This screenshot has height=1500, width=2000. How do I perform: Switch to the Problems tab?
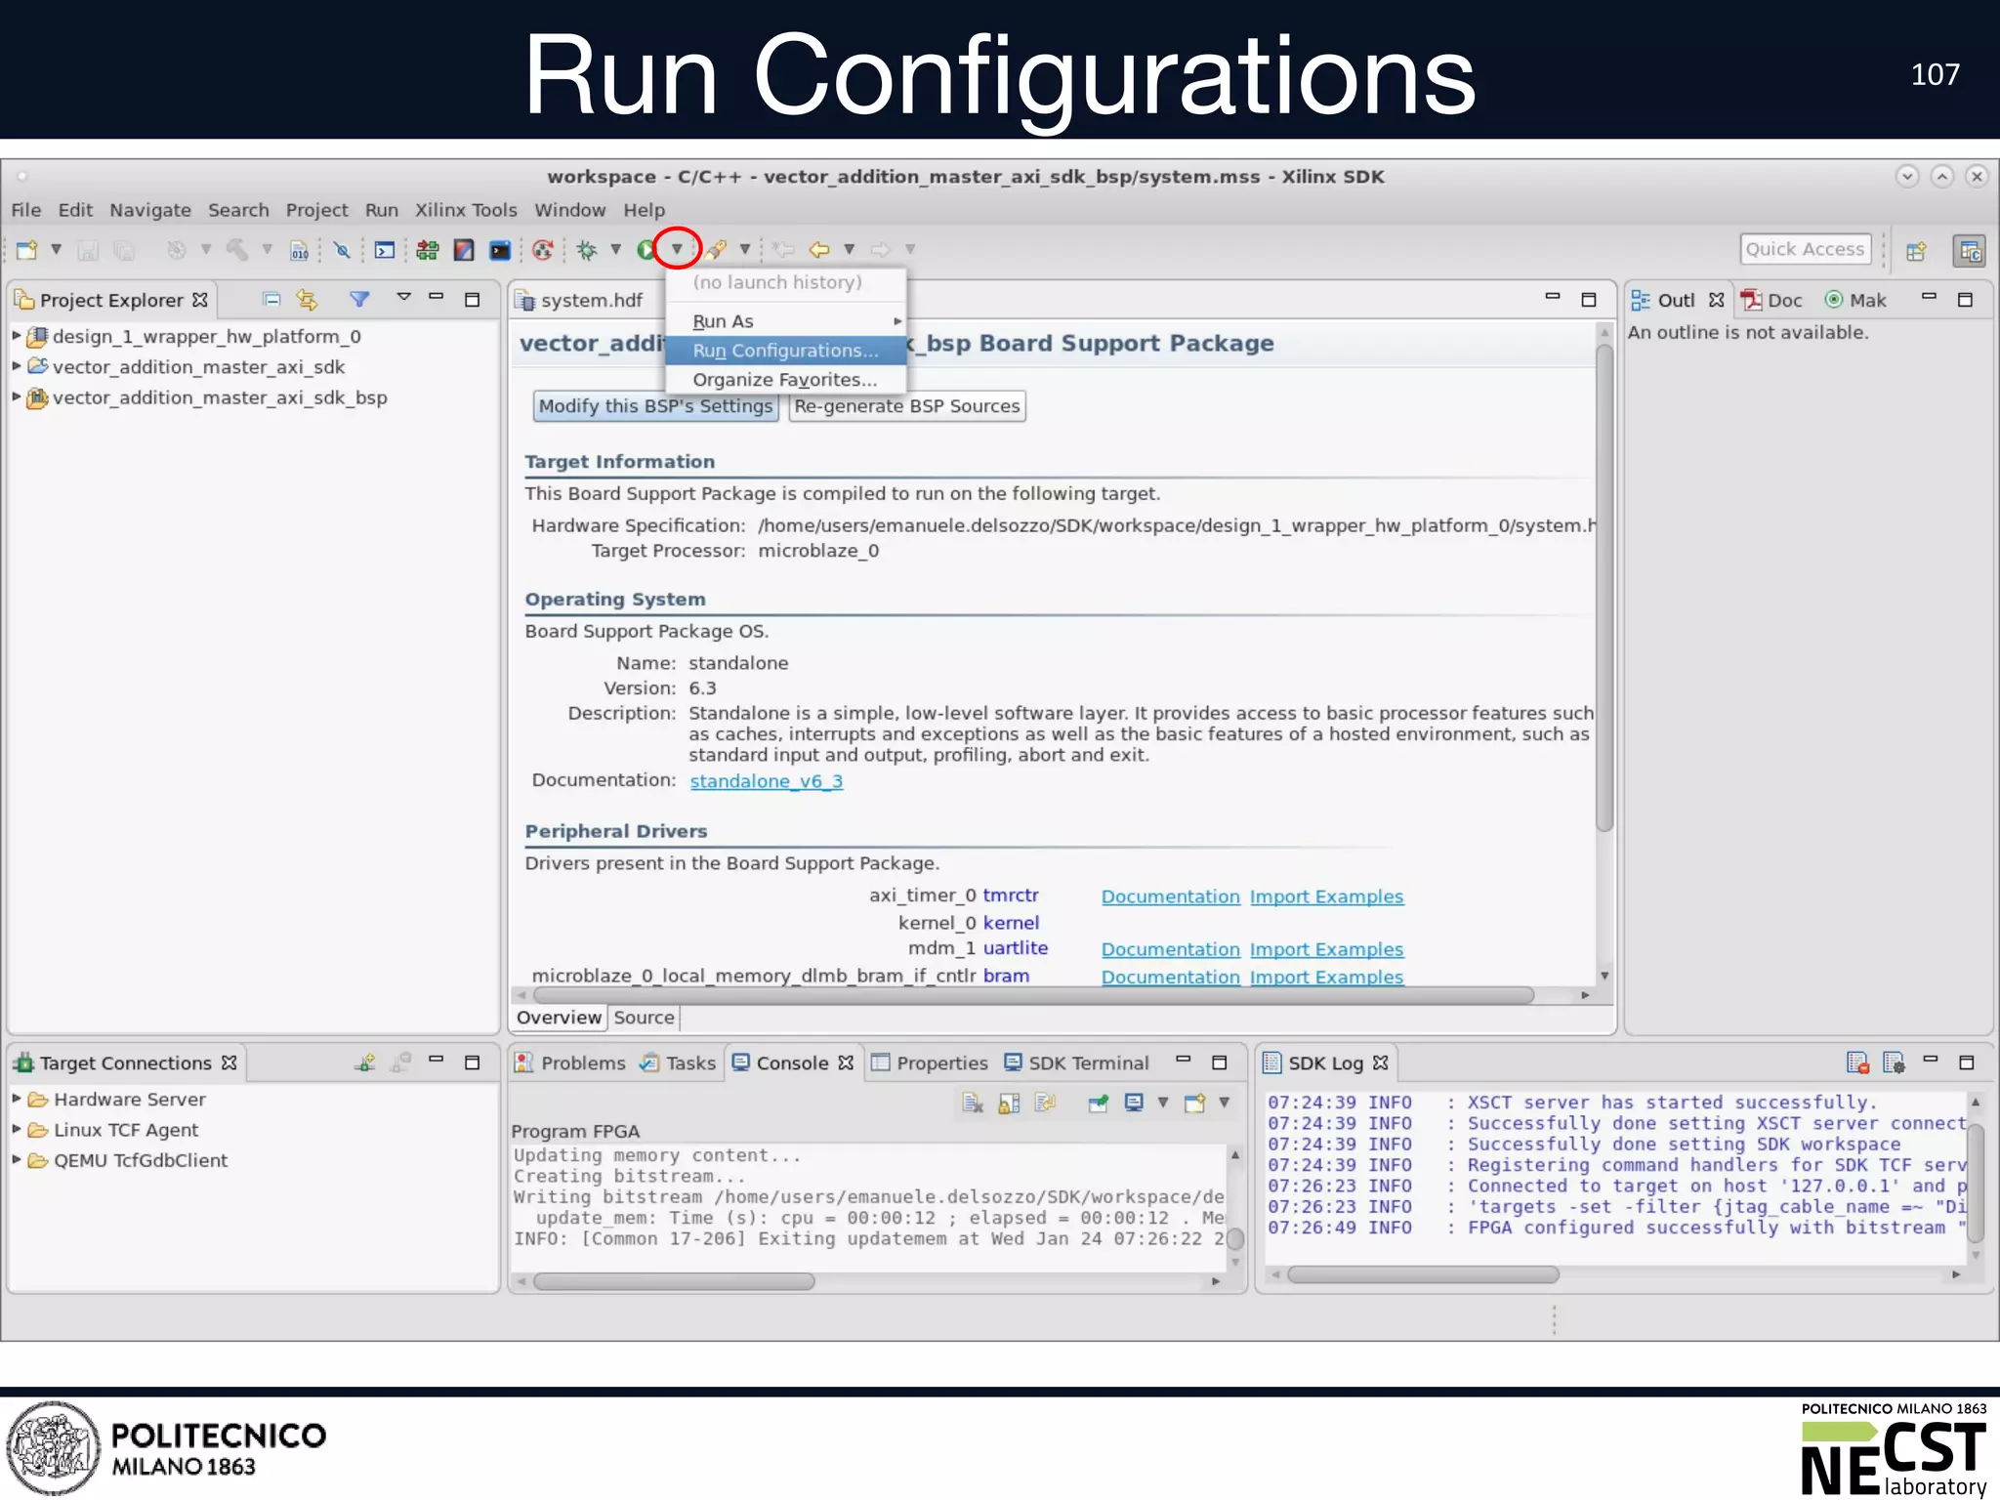click(571, 1062)
